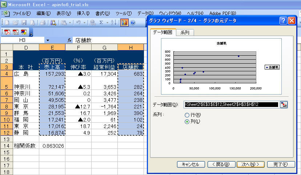301x175 pixels.
Task: Click the キャンセル button in wizard
Action: pos(191,164)
